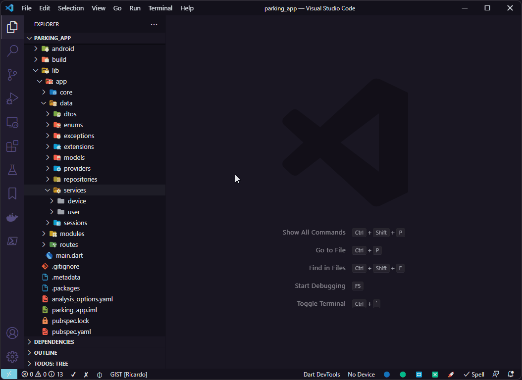Expand the device folder under services
This screenshot has height=380, width=522.
tap(95, 201)
